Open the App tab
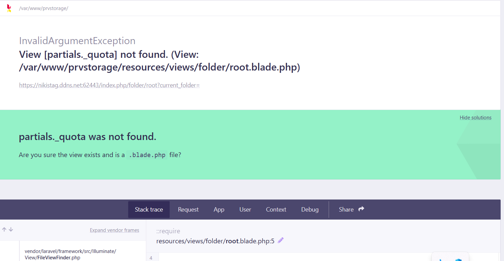The image size is (504, 261). 219,210
